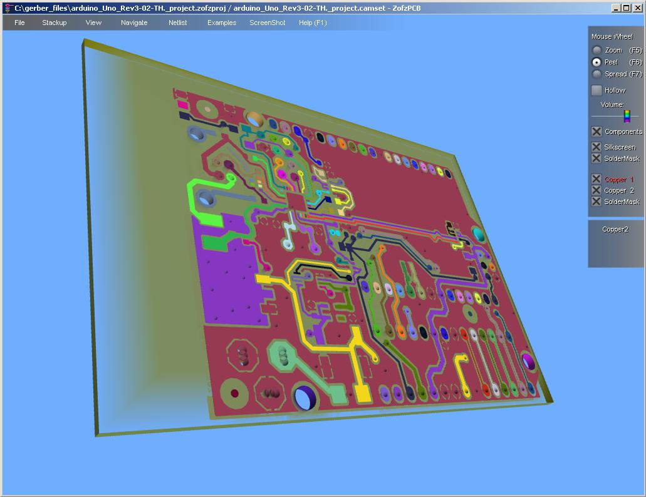Open the File menu
The width and height of the screenshot is (646, 497).
coord(19,23)
